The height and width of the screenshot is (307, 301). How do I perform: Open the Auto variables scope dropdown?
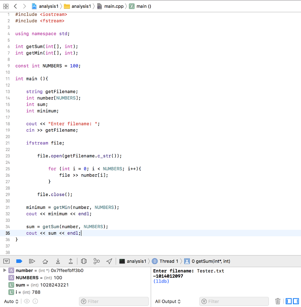pos(11,301)
